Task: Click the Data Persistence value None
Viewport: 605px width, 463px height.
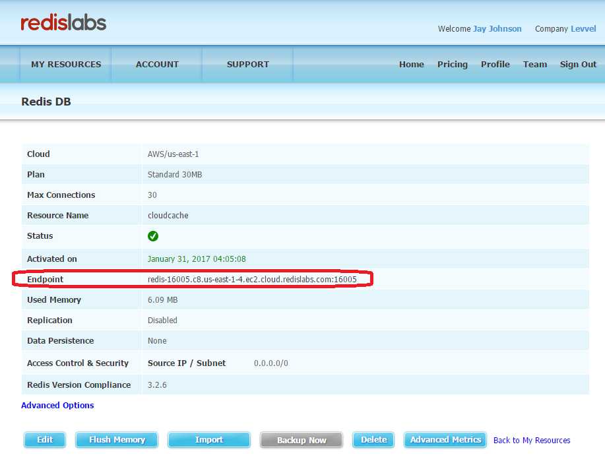Action: pyautogui.click(x=157, y=341)
